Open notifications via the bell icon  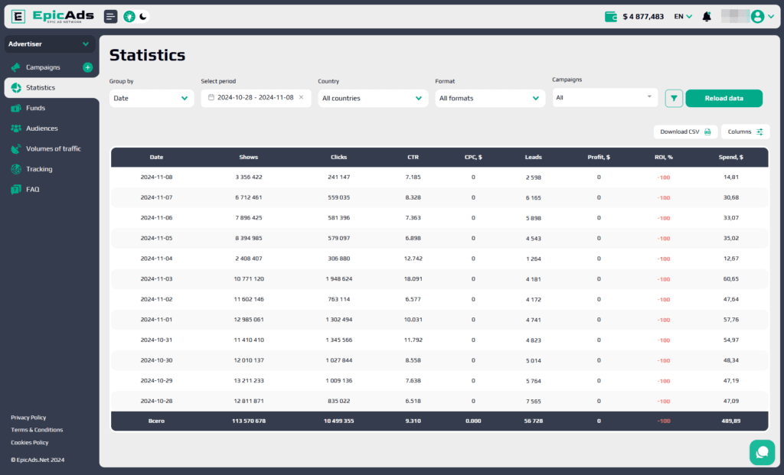pyautogui.click(x=707, y=17)
